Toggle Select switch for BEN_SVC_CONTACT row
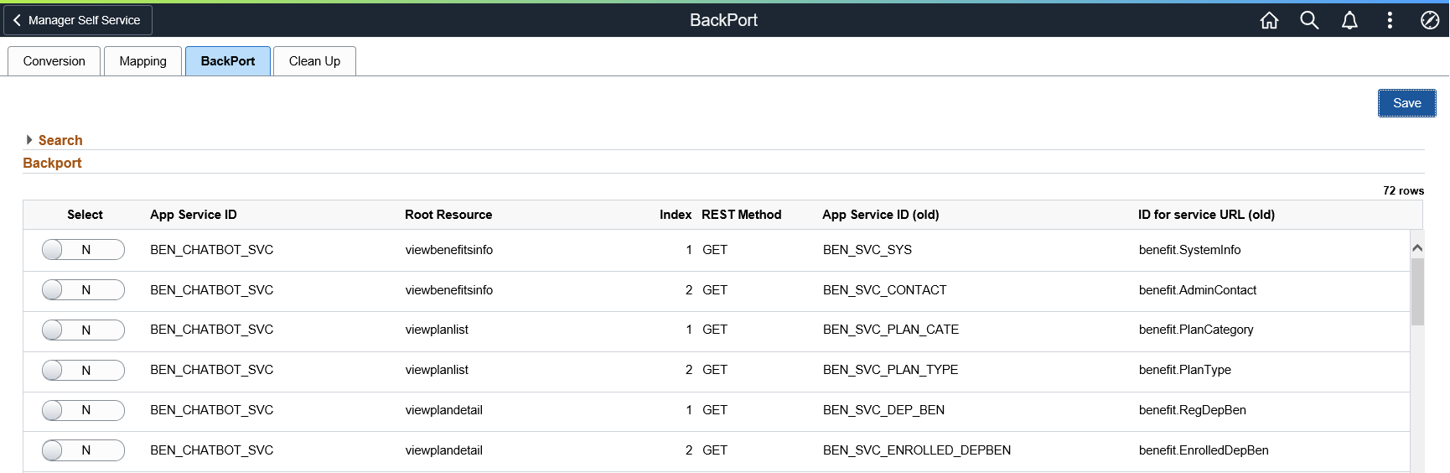Viewport: 1450px width, 473px height. pyautogui.click(x=83, y=290)
